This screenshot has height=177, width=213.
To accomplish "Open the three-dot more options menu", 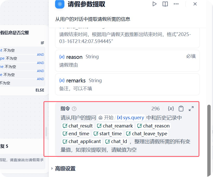I will click(176, 4).
